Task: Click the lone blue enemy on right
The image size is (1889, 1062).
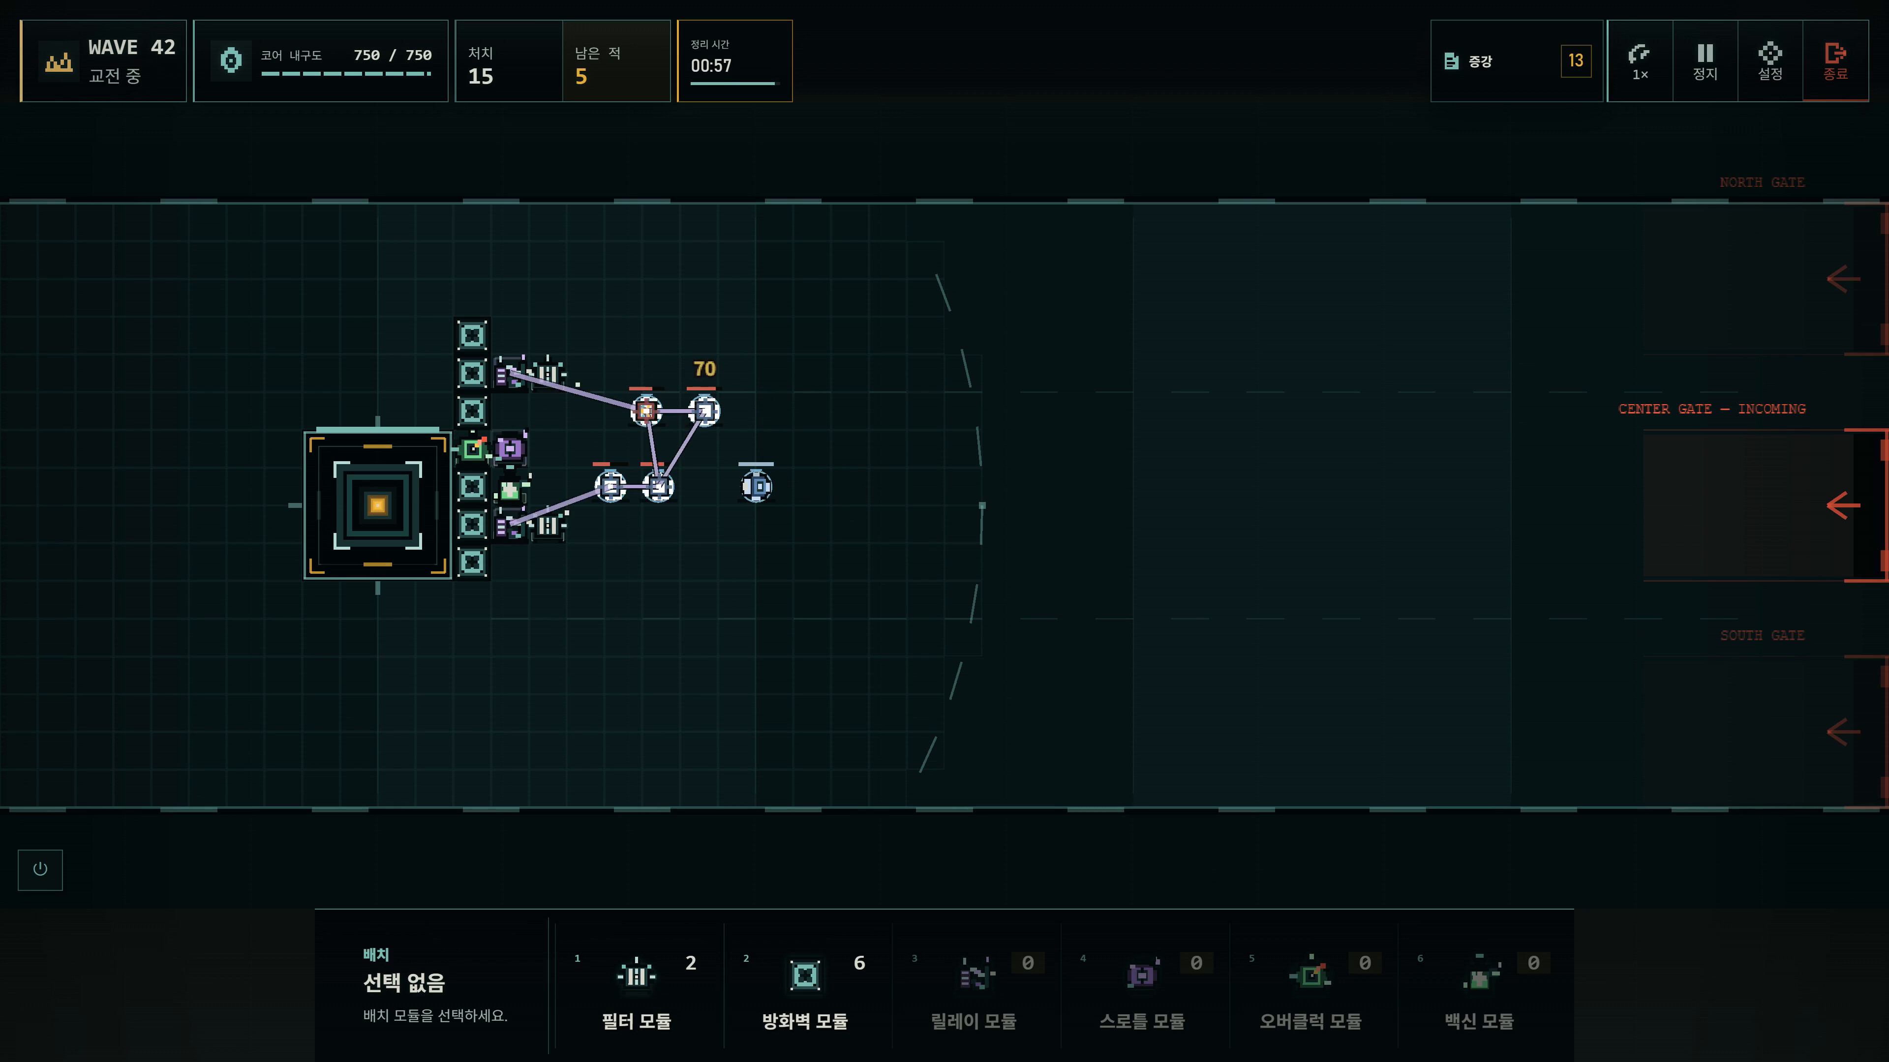Action: [756, 486]
